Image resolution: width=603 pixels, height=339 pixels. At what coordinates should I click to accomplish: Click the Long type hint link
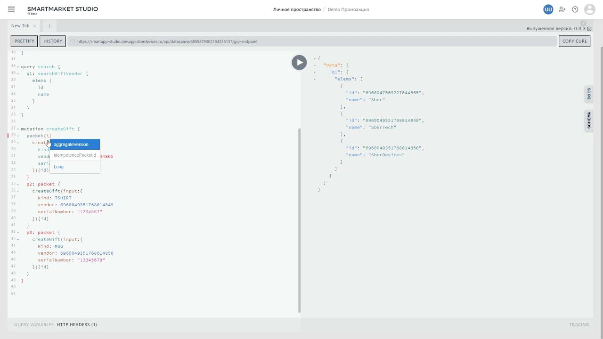(58, 167)
